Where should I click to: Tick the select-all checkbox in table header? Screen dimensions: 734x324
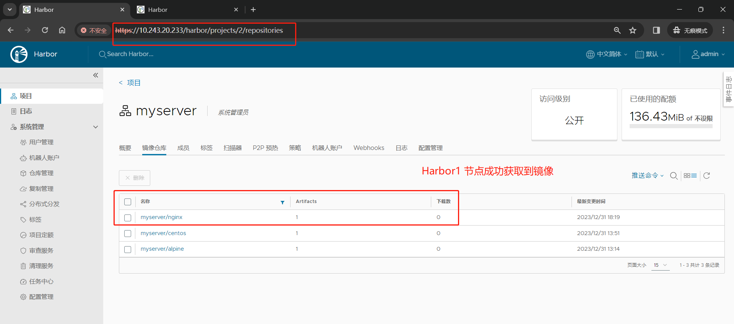tap(128, 202)
